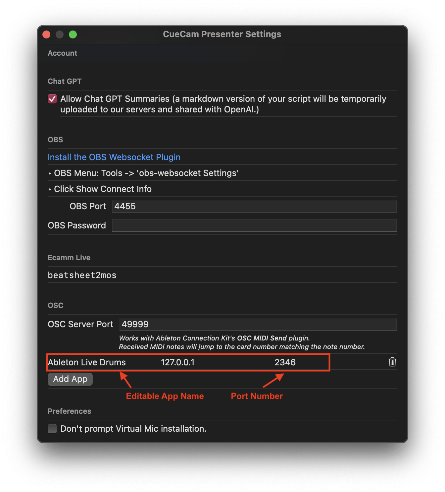Click the CueCam Presenter Settings title bar
445x492 pixels.
(222, 34)
